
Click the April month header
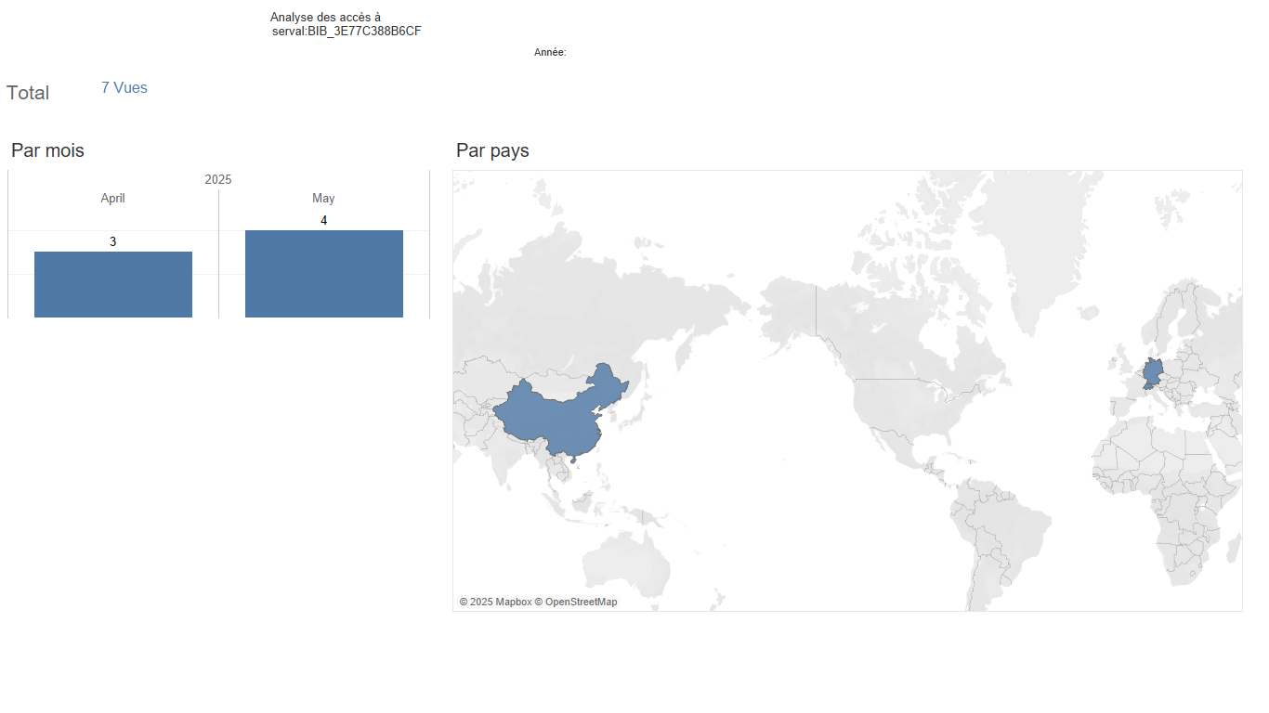coord(113,199)
